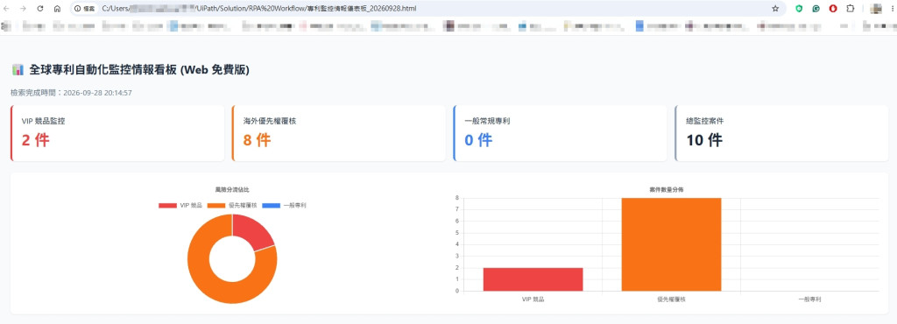Click the VIP 競品監控 card value "2 件"
The height and width of the screenshot is (324, 897).
tap(35, 140)
